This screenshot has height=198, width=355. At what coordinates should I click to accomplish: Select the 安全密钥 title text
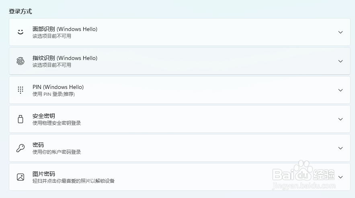[x=44, y=116]
